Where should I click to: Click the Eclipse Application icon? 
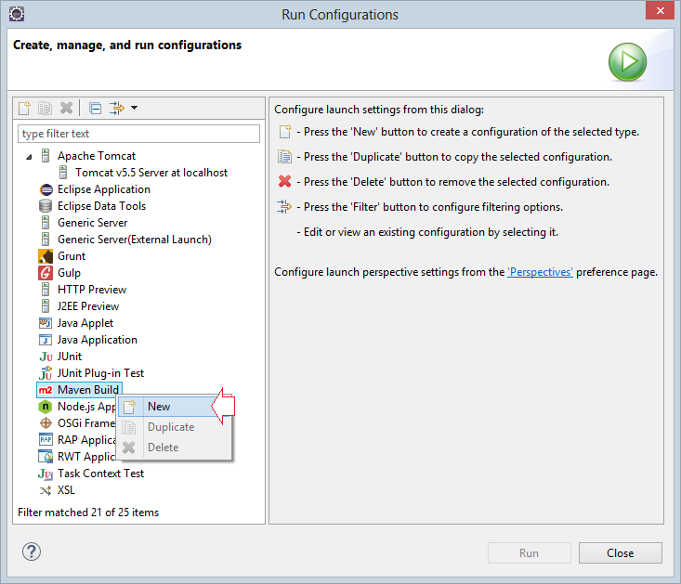click(46, 189)
